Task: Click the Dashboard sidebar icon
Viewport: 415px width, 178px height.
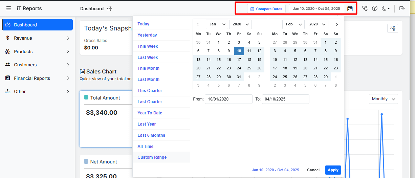Action: point(8,25)
